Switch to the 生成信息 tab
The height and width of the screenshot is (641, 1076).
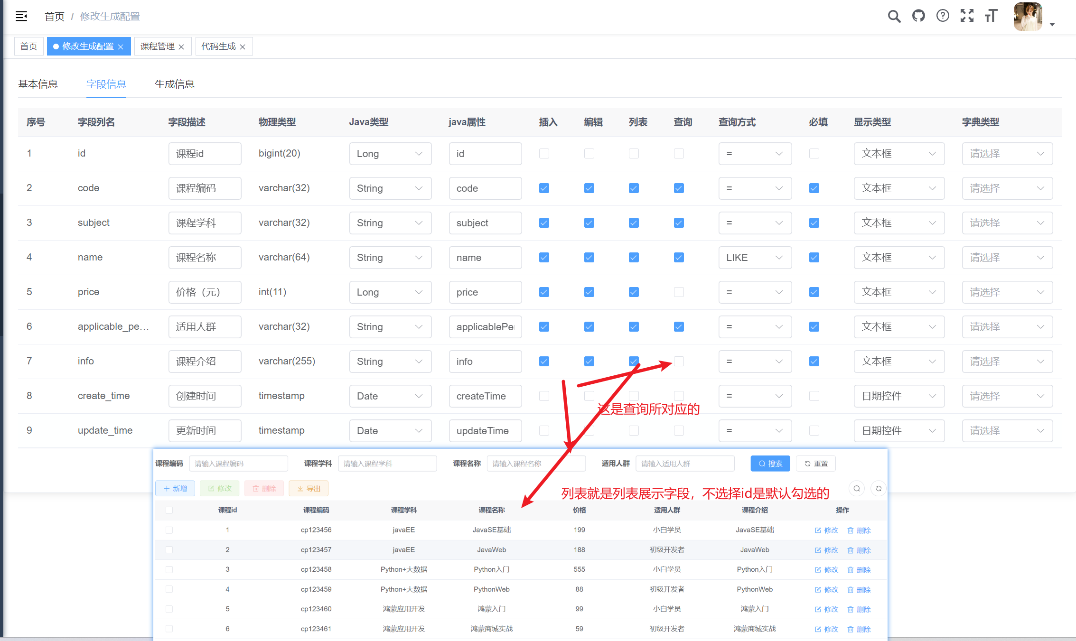[174, 84]
